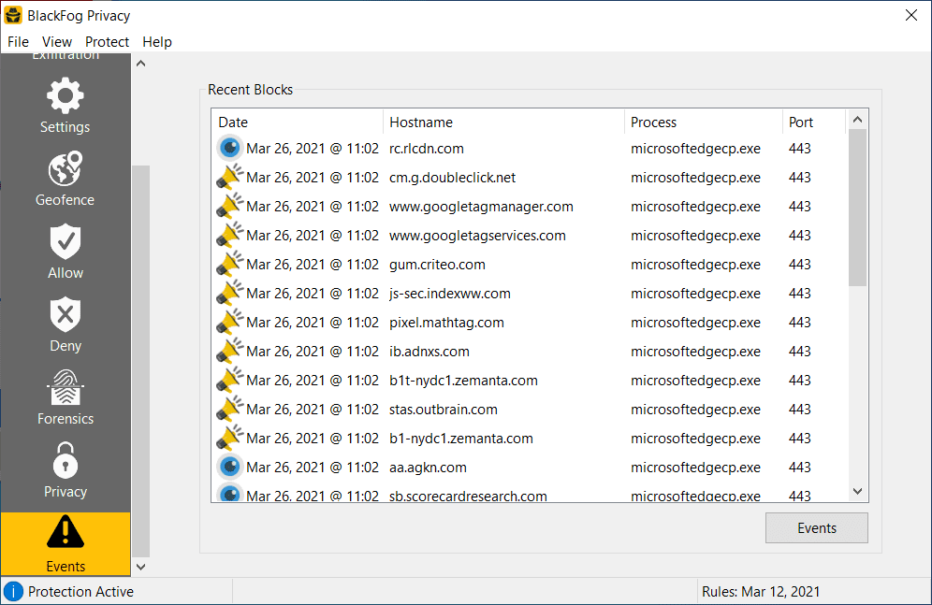
Task: Click megaphone icon for pixel.mathtag.com
Action: point(230,323)
